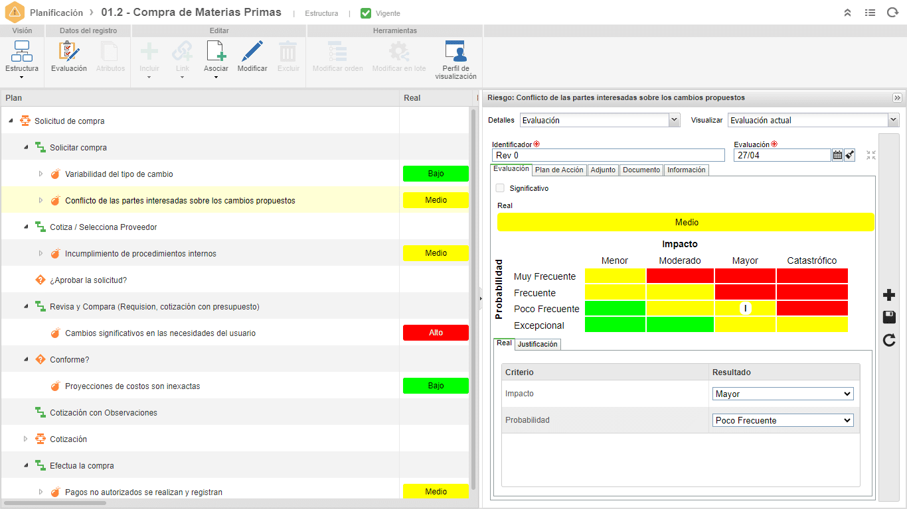Open the Impacto result dropdown

pos(783,394)
